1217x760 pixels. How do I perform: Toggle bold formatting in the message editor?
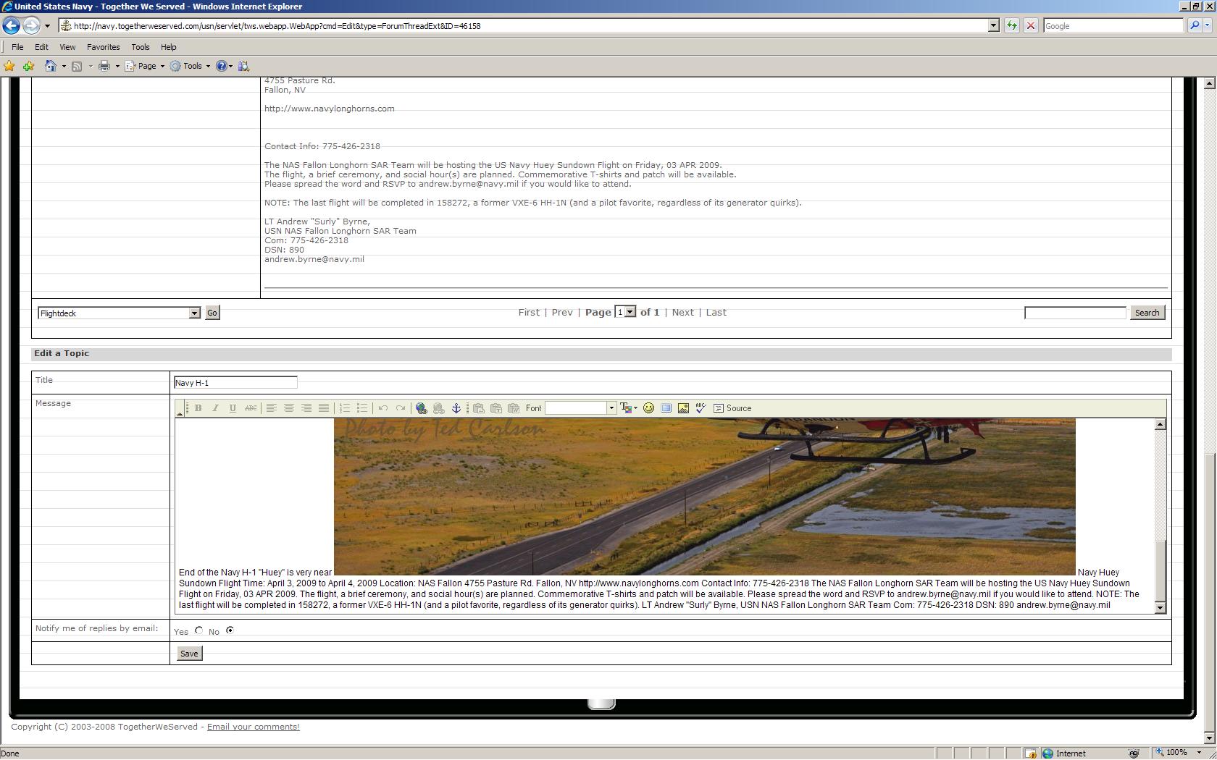coord(198,408)
